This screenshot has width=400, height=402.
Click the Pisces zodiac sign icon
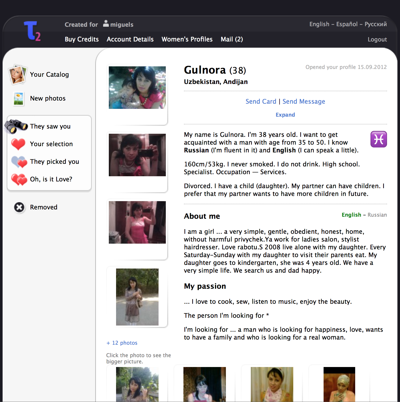(378, 139)
